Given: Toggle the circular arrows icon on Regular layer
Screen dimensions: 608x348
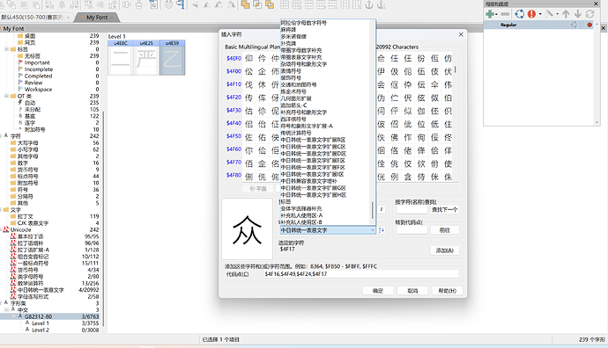Looking at the screenshot, I should point(574,25).
